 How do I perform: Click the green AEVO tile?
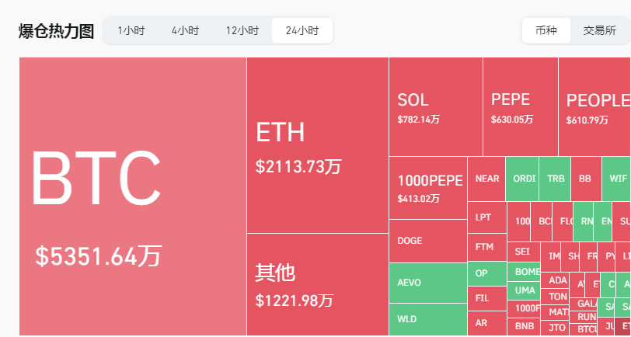click(428, 283)
